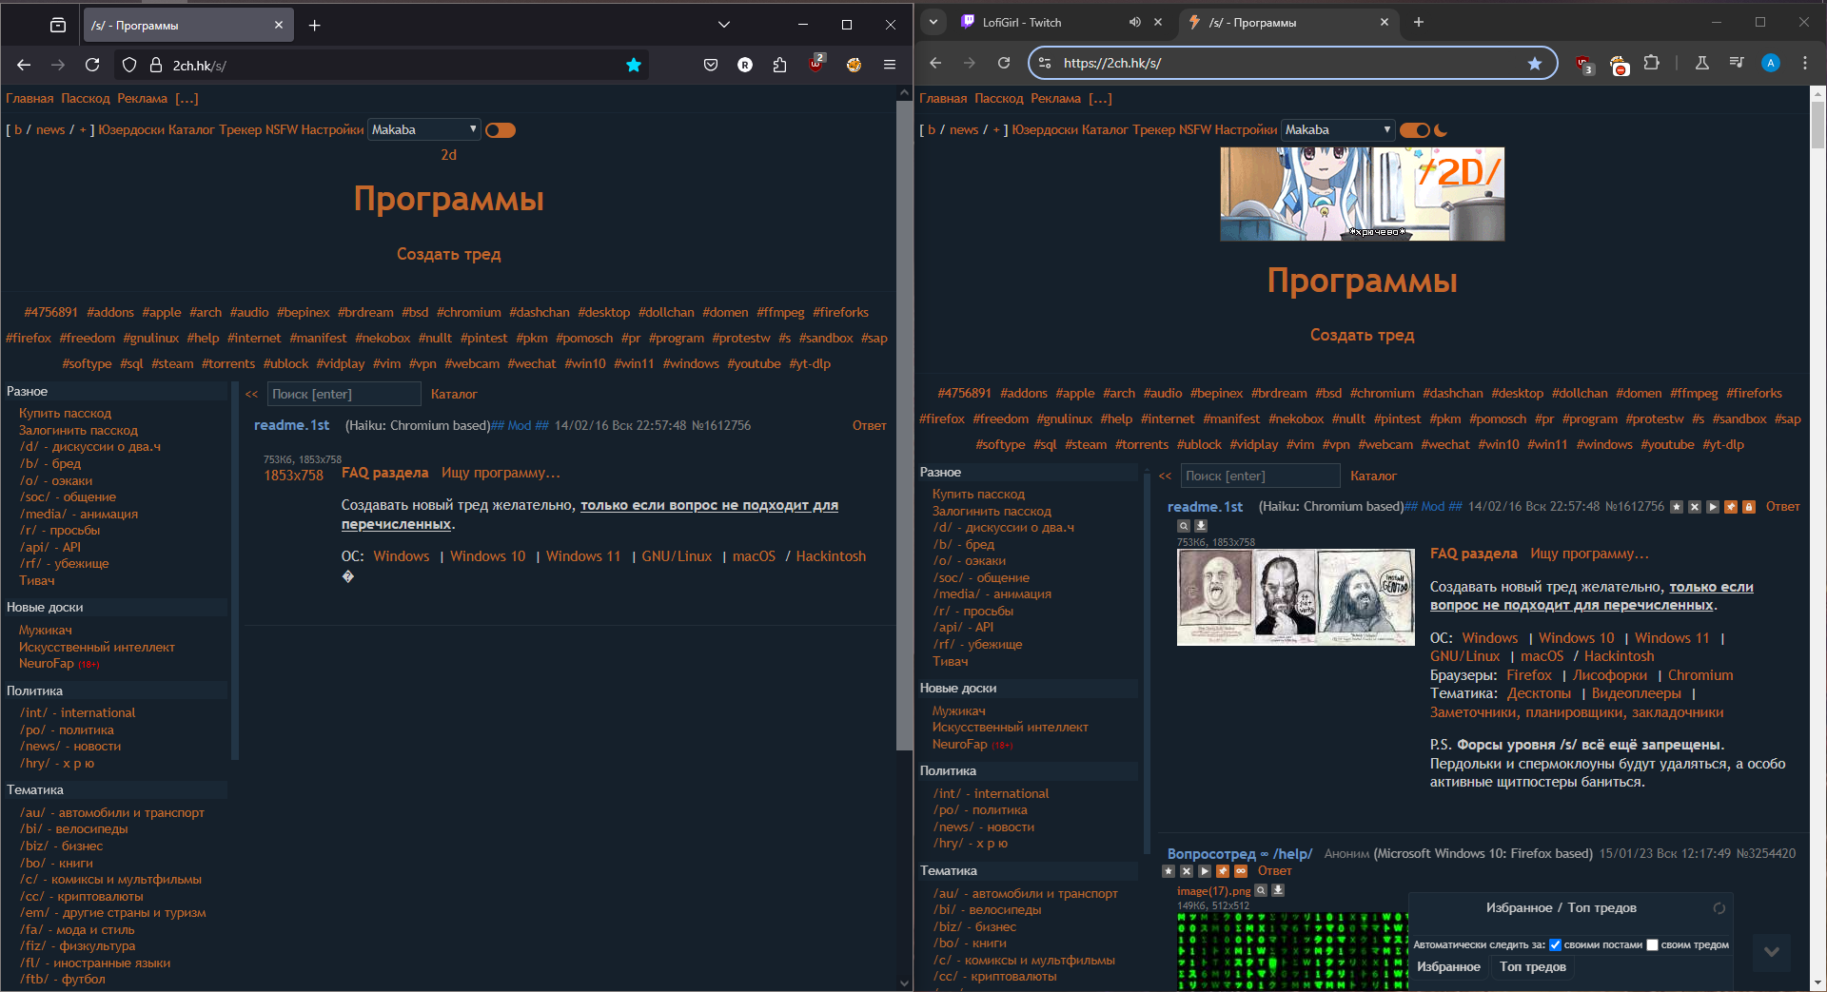Expand the [...] menu in Chrome page
Screen dimensions: 1827x992
click(x=1100, y=98)
